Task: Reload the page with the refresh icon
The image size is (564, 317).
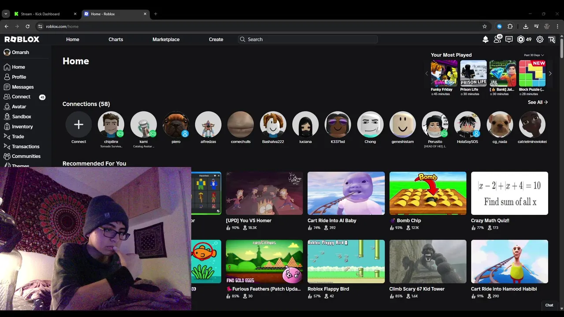Action: point(27,26)
